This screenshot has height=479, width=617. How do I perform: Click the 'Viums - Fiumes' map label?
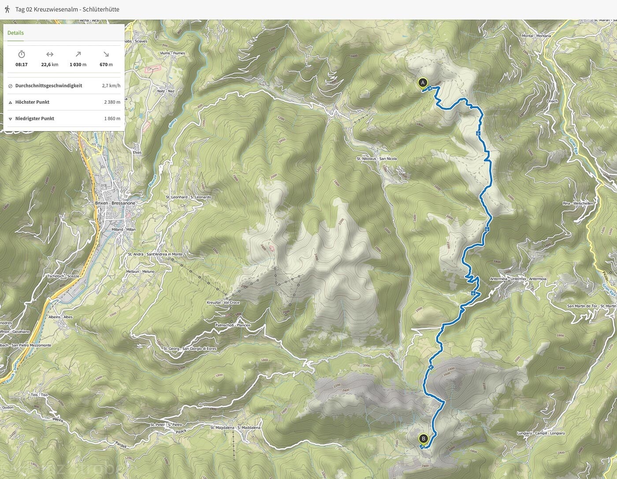pyautogui.click(x=172, y=53)
